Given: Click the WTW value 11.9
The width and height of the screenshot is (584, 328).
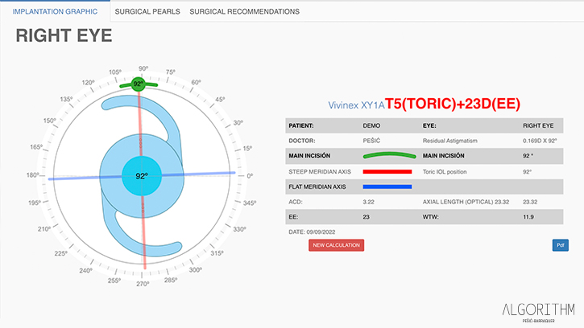Looking at the screenshot, I should 528,217.
